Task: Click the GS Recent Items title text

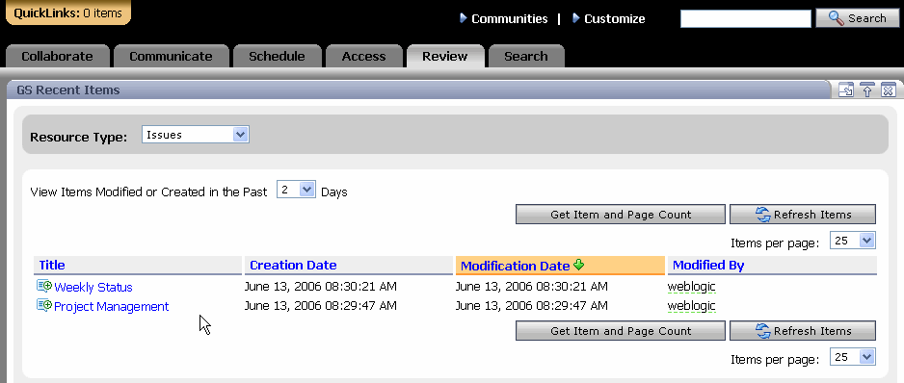Action: pos(68,89)
